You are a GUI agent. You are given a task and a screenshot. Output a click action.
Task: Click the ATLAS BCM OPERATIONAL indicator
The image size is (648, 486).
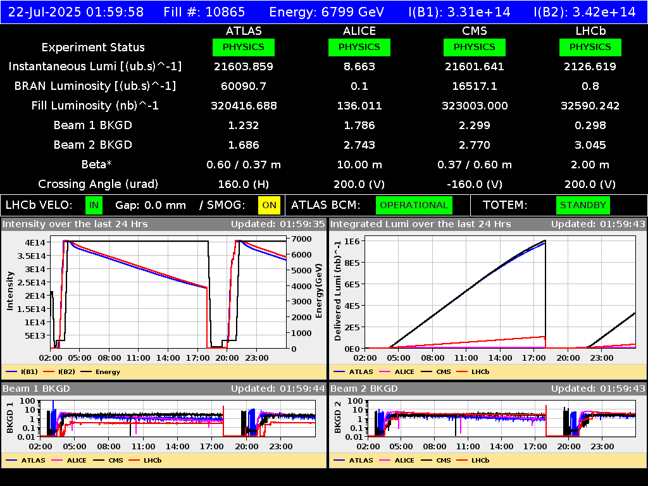tap(414, 206)
